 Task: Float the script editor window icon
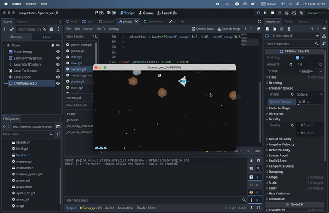[258, 29]
